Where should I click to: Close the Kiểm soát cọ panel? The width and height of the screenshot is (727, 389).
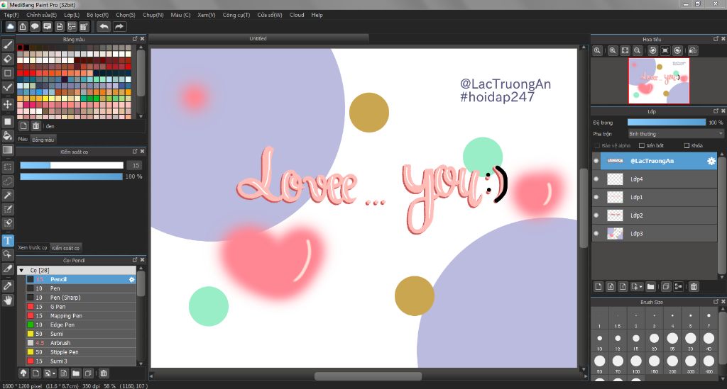142,151
